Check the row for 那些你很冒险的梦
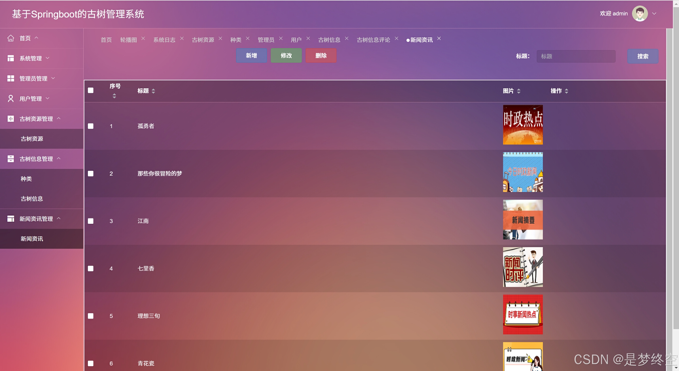This screenshot has height=371, width=679. tap(90, 174)
